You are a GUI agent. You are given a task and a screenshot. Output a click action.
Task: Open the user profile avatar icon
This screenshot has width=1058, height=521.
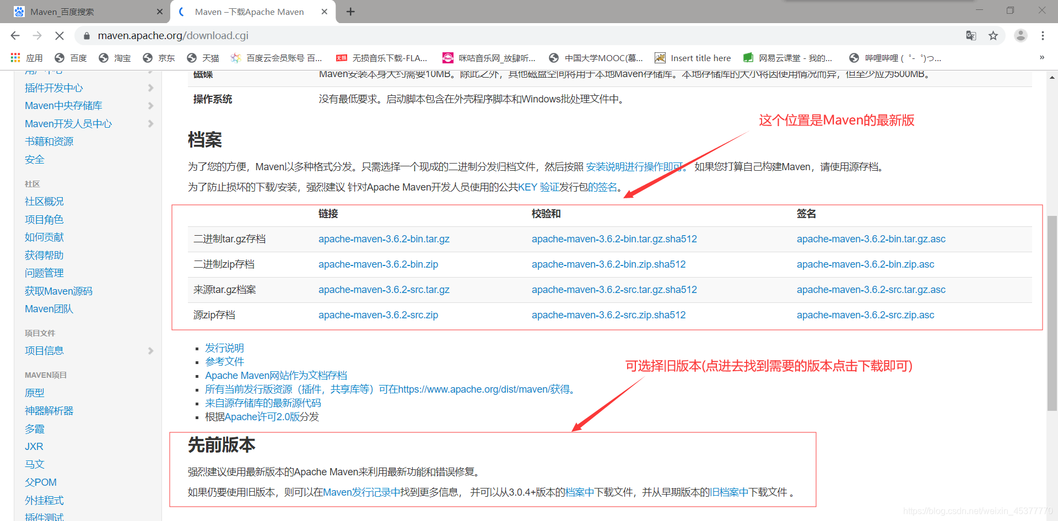(1021, 36)
